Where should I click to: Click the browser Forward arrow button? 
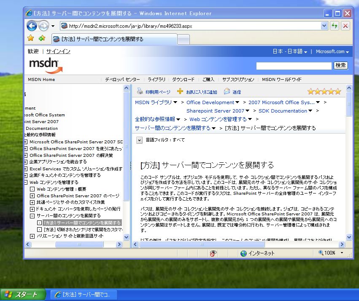(x=43, y=26)
